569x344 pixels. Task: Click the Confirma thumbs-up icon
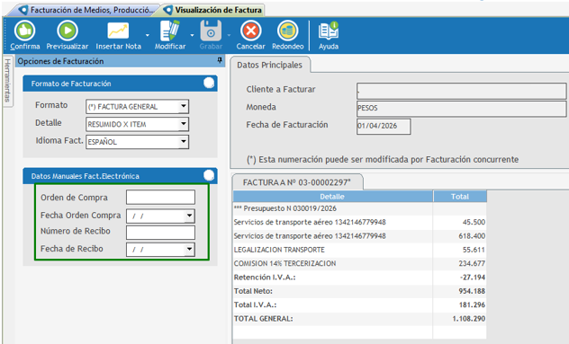click(x=24, y=31)
